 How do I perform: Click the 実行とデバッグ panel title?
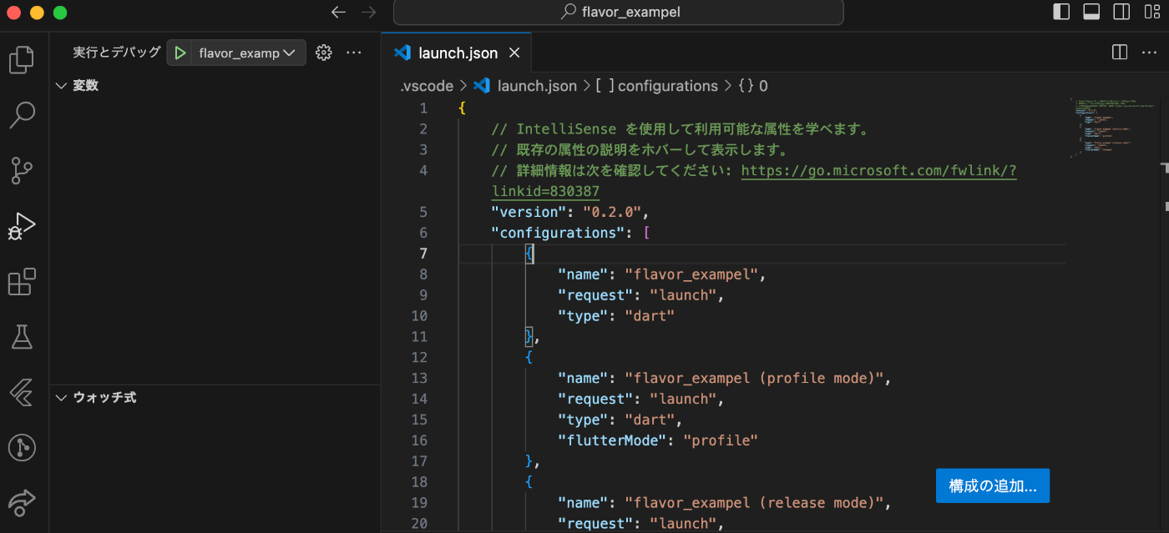click(116, 53)
